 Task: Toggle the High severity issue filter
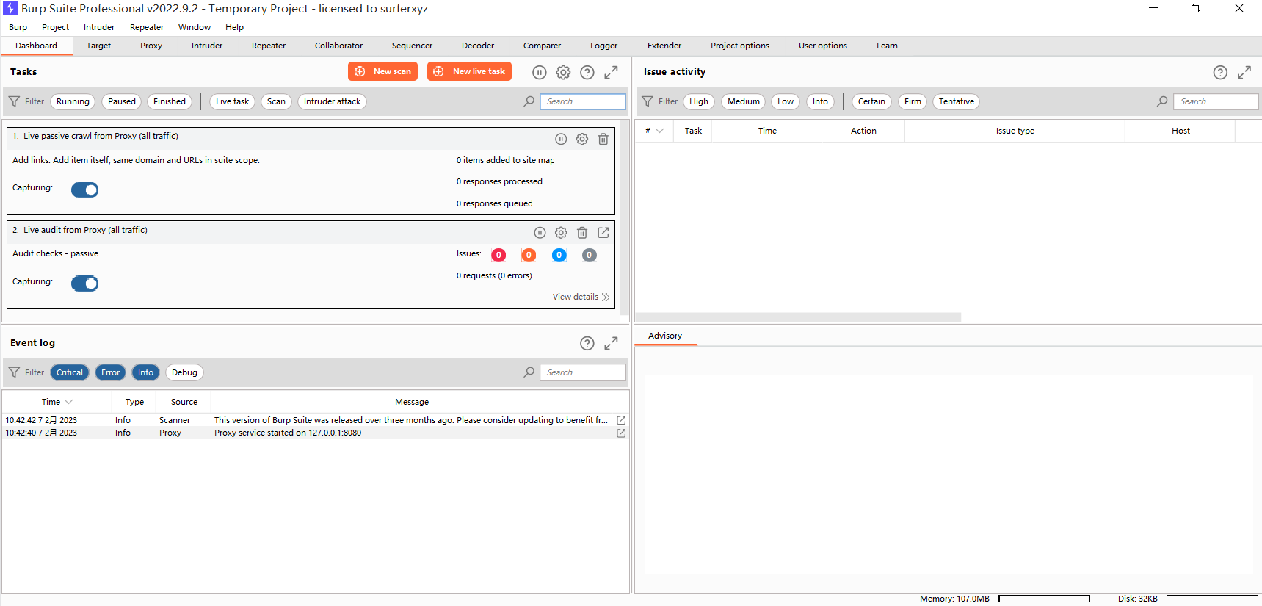(699, 101)
